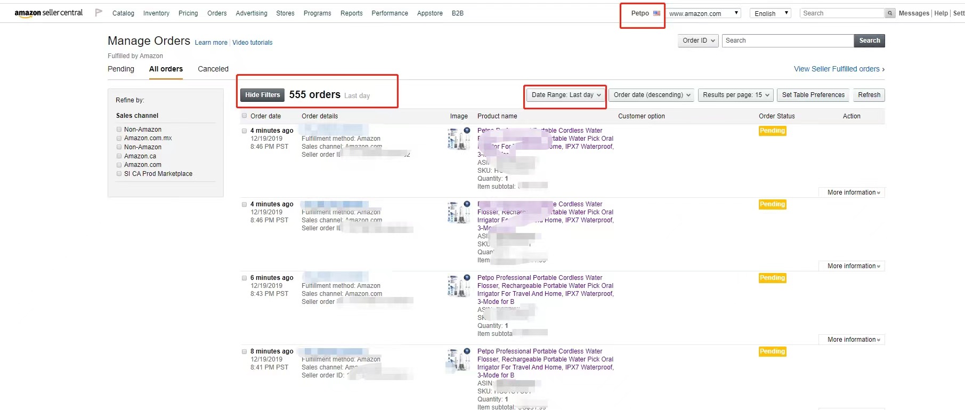Open the B2B menu
This screenshot has width=965, height=410.
[x=457, y=13]
